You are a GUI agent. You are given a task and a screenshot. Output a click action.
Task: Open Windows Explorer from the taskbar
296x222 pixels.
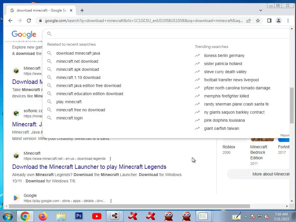pos(61,216)
